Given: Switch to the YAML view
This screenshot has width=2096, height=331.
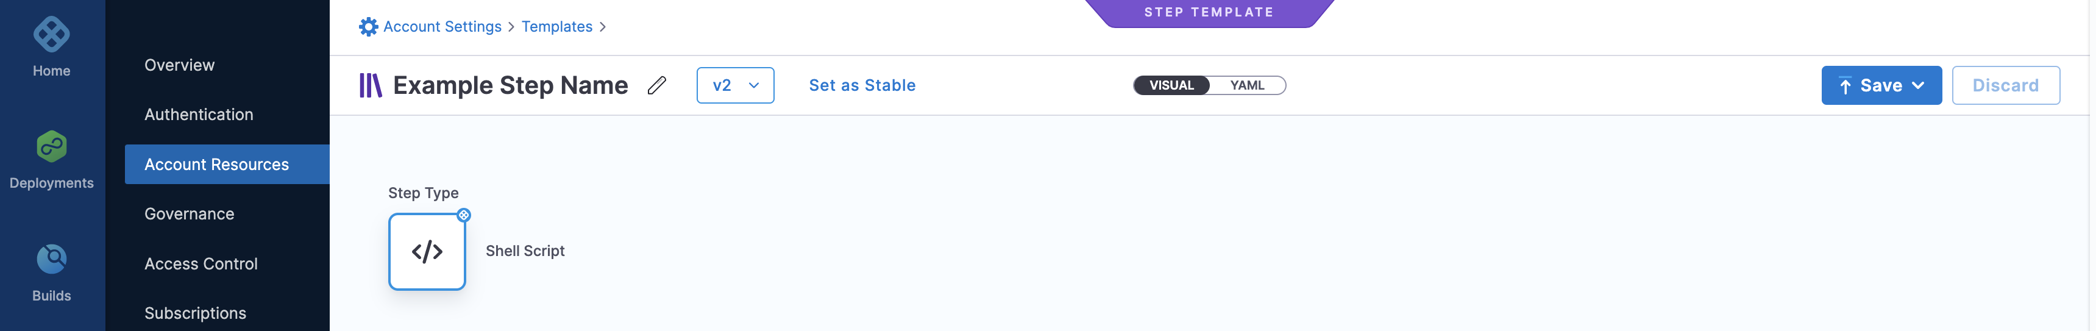Looking at the screenshot, I should (x=1246, y=85).
